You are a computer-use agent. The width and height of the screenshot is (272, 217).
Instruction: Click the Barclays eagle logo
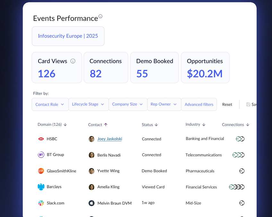41,187
